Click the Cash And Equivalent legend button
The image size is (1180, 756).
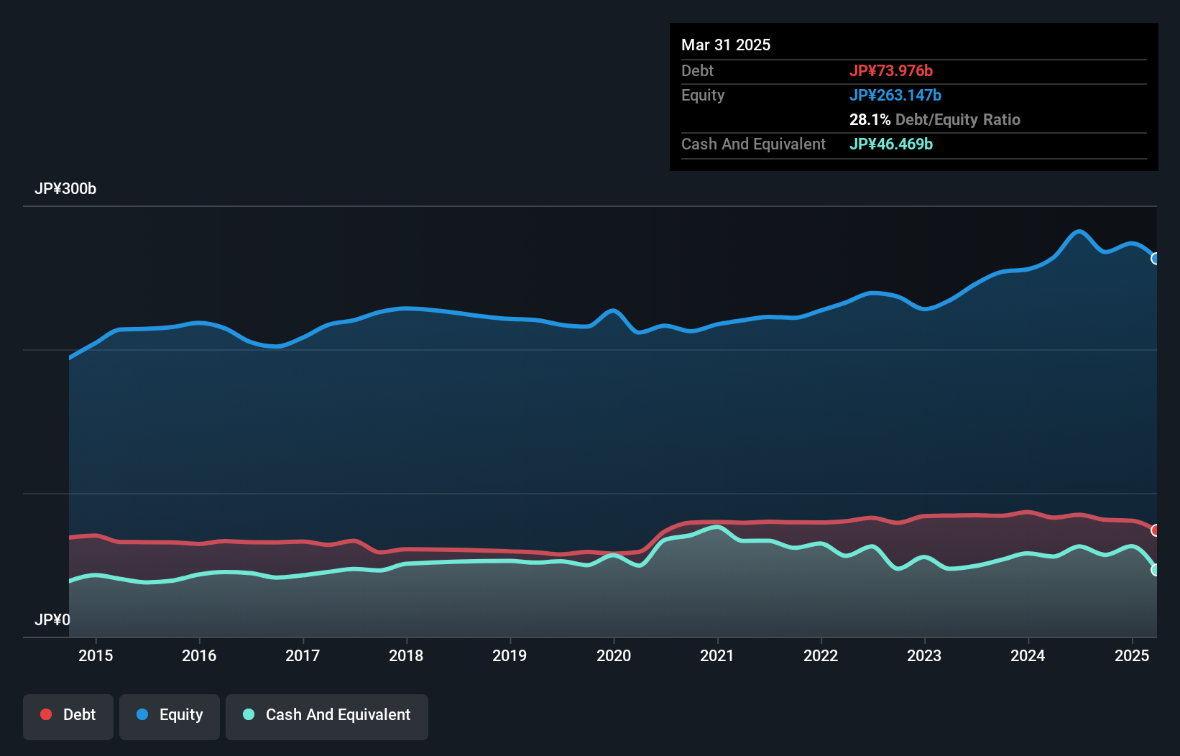coord(327,715)
